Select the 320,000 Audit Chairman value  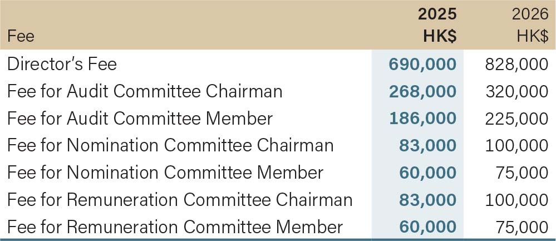pyautogui.click(x=516, y=91)
